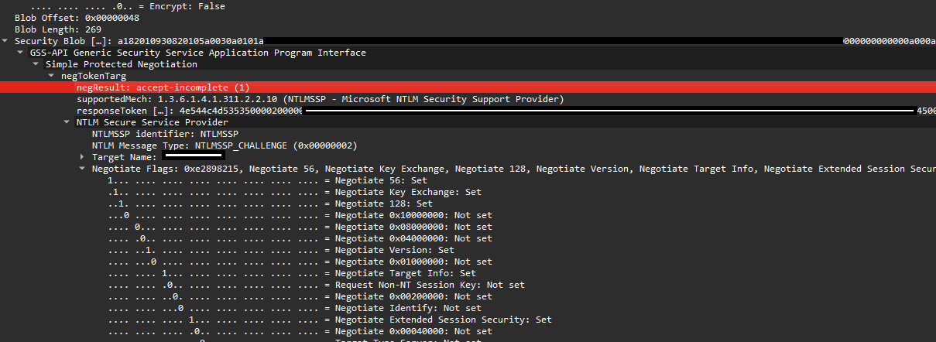Collapse GSS-API Generic Security Service node

21,53
